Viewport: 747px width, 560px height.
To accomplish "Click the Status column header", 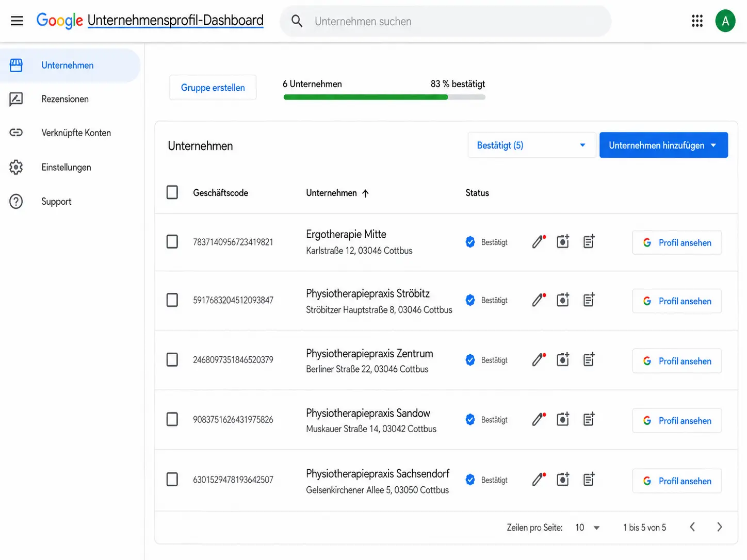I will [x=477, y=193].
